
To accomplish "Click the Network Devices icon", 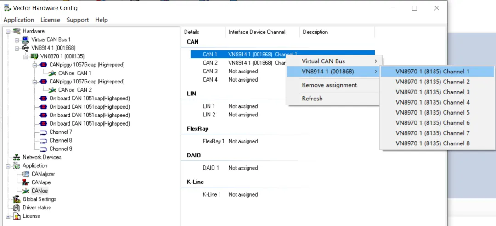I will tap(17, 157).
